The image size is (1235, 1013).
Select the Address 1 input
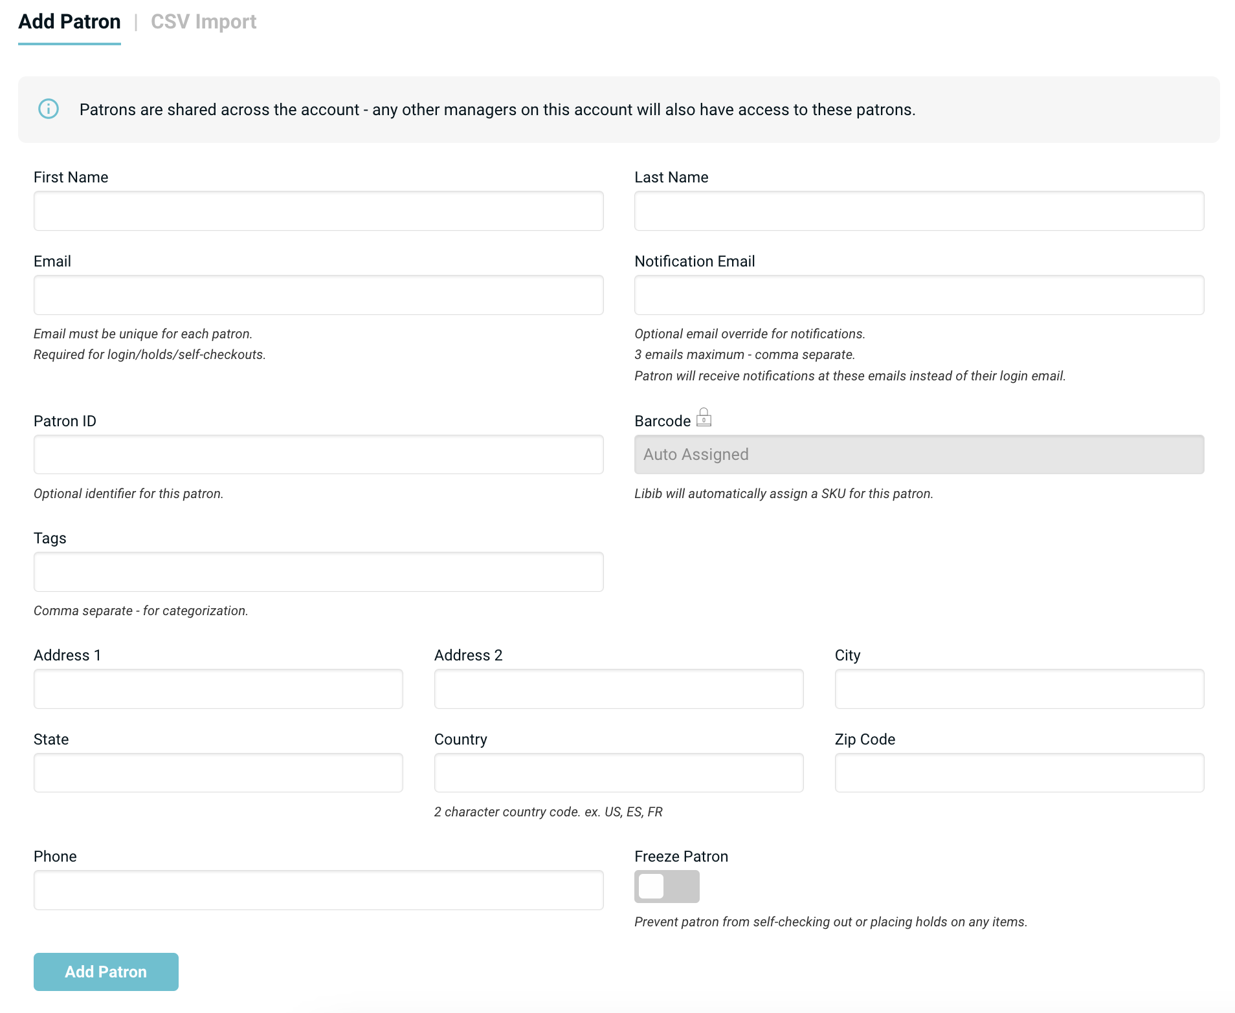pyautogui.click(x=218, y=689)
